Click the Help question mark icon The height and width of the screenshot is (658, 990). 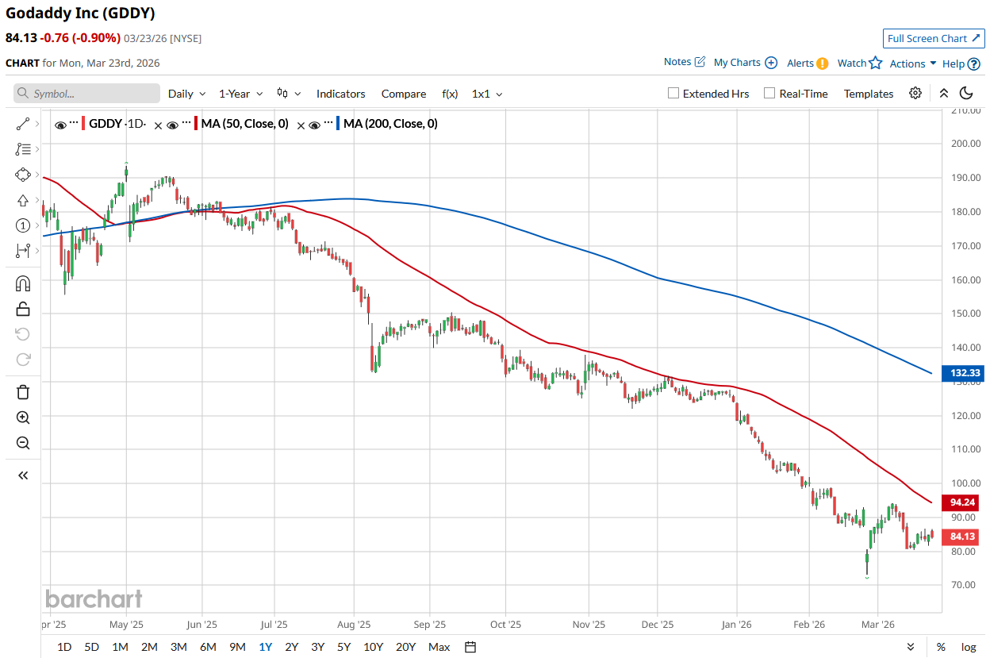pos(974,63)
